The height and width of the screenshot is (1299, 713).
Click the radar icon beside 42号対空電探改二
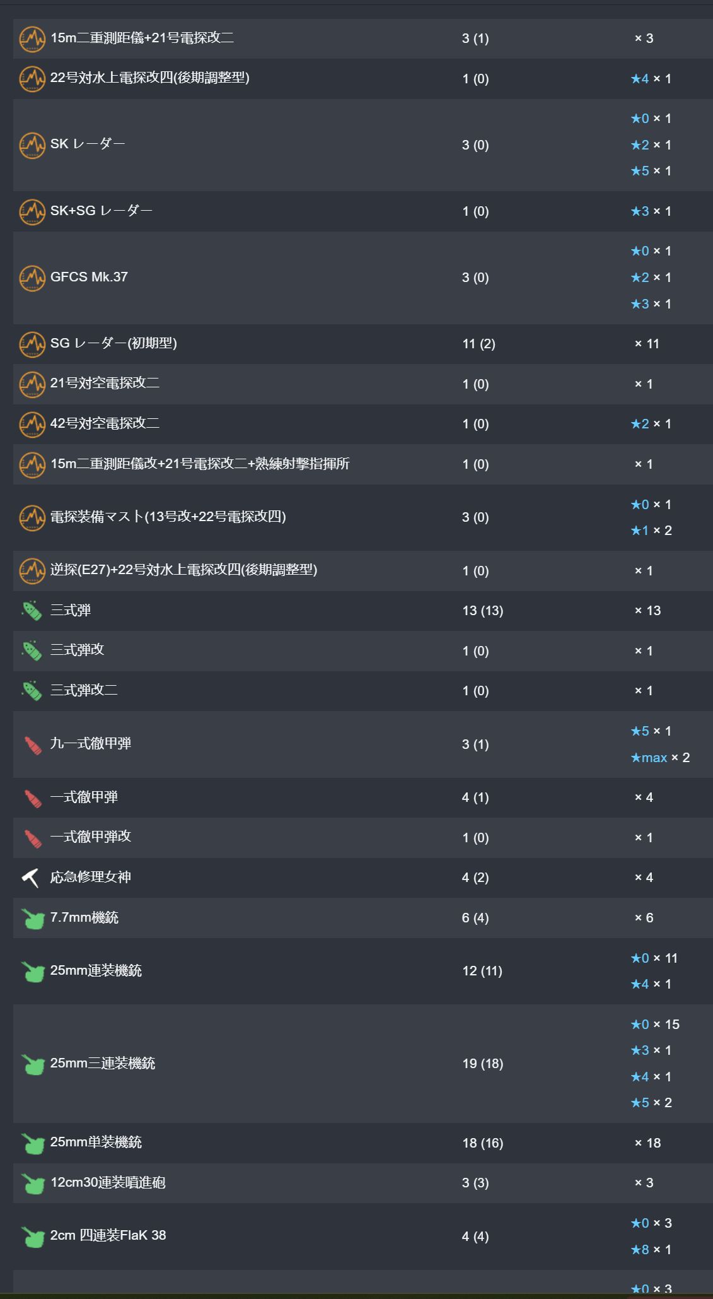pyautogui.click(x=32, y=424)
